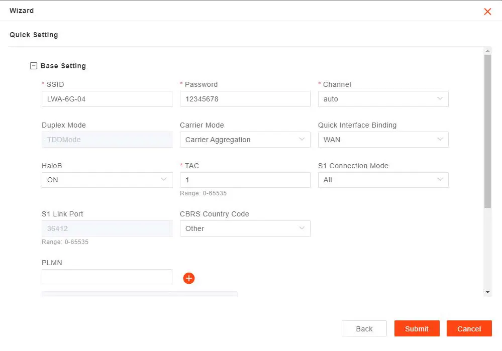The height and width of the screenshot is (351, 502).
Task: Expand the CBRS Country Code dropdown
Action: click(x=245, y=228)
